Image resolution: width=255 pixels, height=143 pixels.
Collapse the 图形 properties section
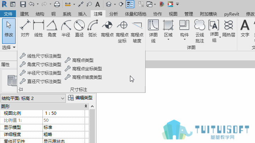point(86,106)
